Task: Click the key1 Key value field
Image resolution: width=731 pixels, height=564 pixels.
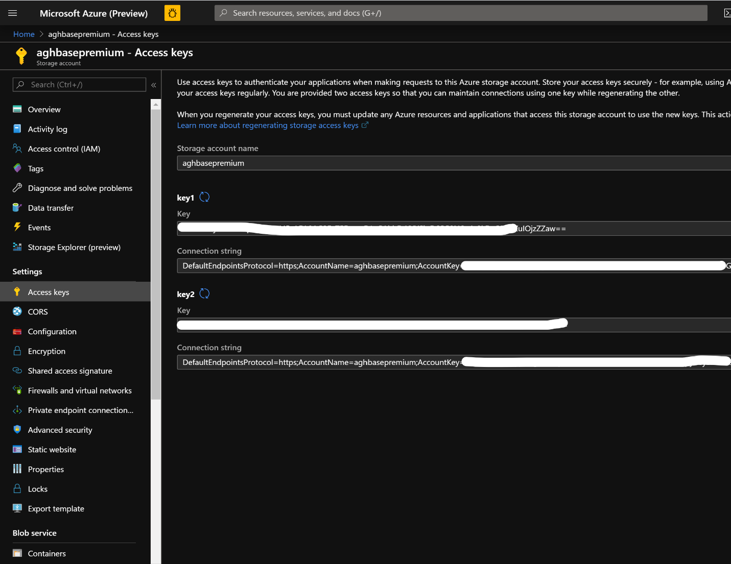Action: pos(454,228)
